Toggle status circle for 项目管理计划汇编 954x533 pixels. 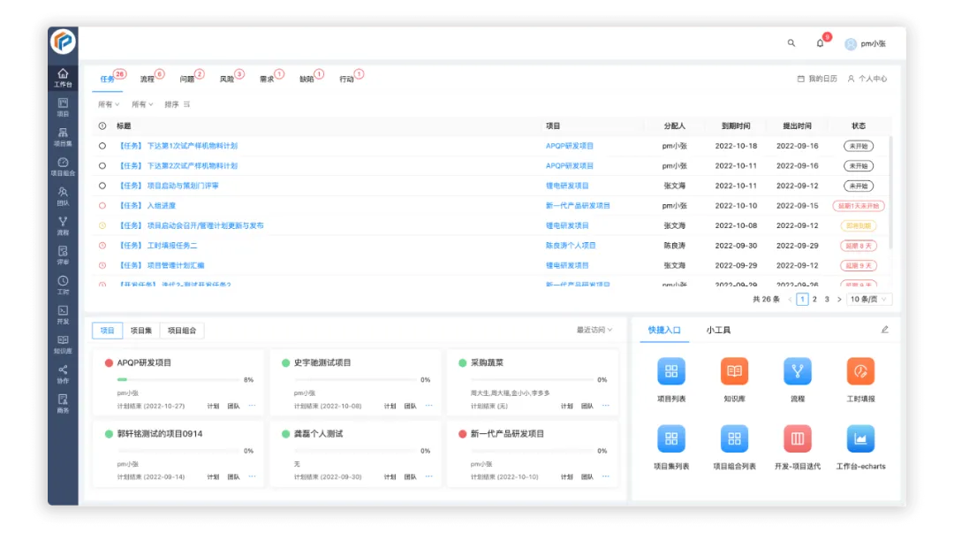pyautogui.click(x=102, y=265)
